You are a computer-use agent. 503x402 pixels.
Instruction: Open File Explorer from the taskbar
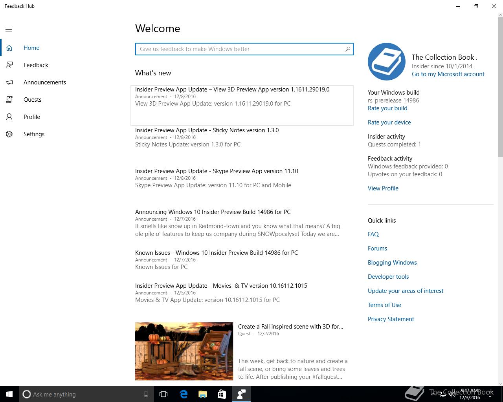202,394
